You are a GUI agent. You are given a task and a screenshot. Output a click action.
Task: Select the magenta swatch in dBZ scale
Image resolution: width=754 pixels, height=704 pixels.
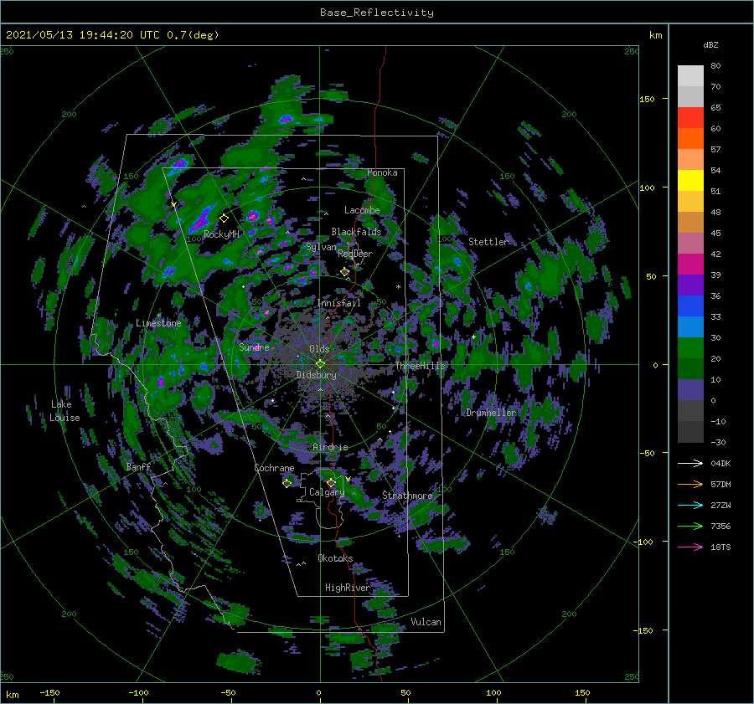pos(690,264)
